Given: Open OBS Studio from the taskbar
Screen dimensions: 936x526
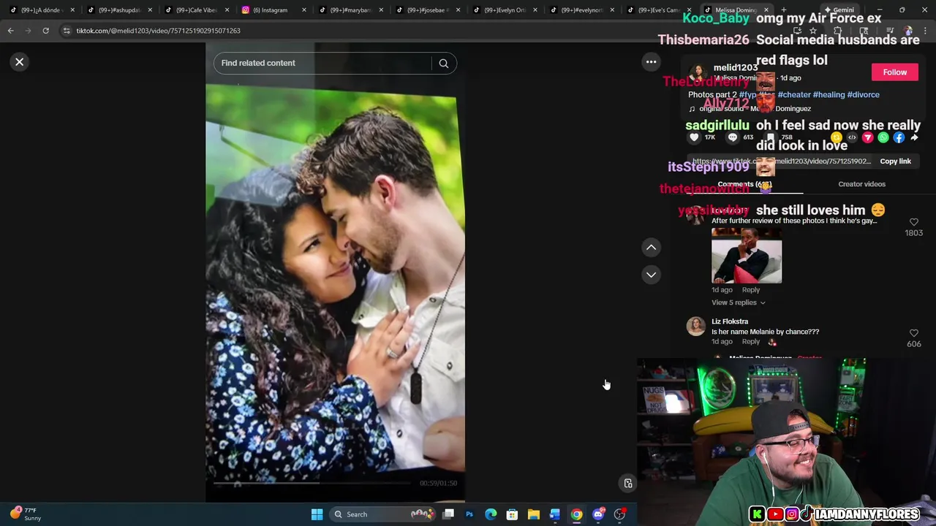Looking at the screenshot, I should 619,514.
